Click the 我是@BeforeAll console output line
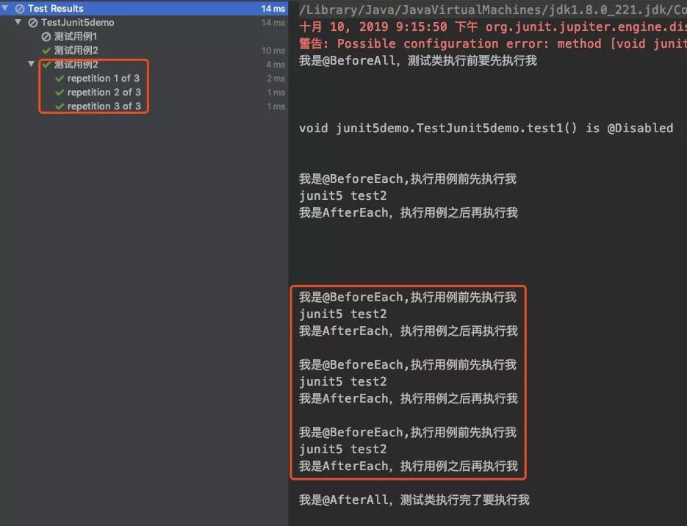The image size is (687, 526). (x=417, y=60)
